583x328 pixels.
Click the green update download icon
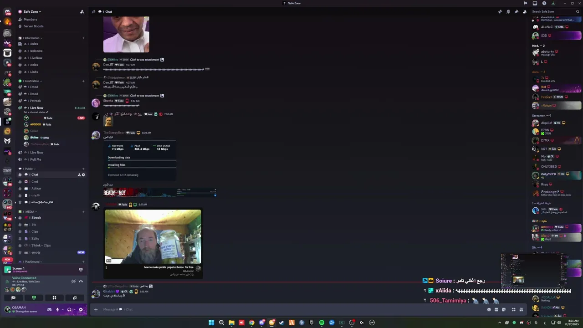[553, 3]
